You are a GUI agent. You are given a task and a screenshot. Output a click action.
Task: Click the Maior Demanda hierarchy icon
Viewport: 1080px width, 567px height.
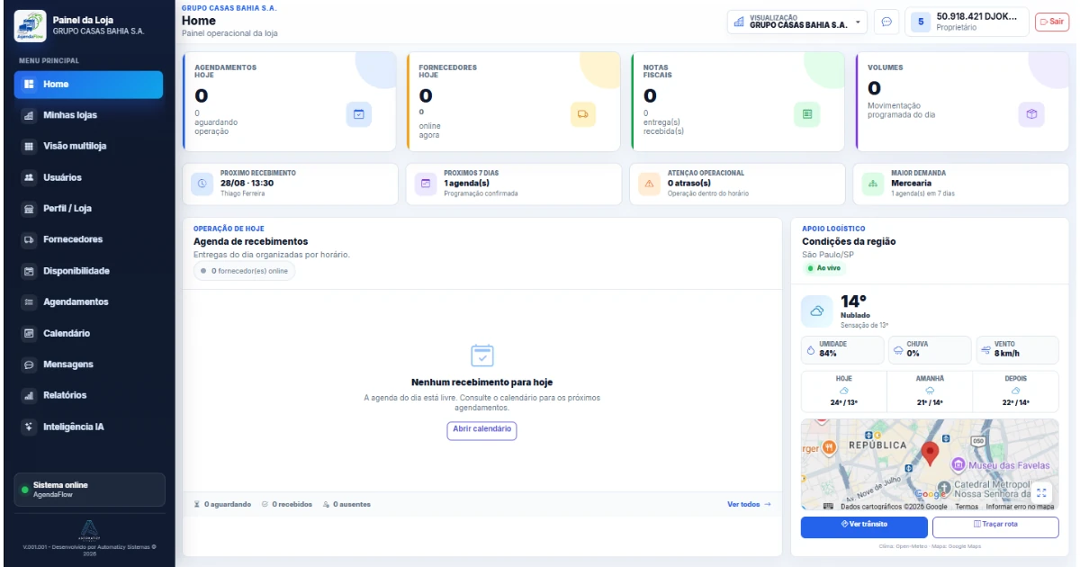click(873, 183)
